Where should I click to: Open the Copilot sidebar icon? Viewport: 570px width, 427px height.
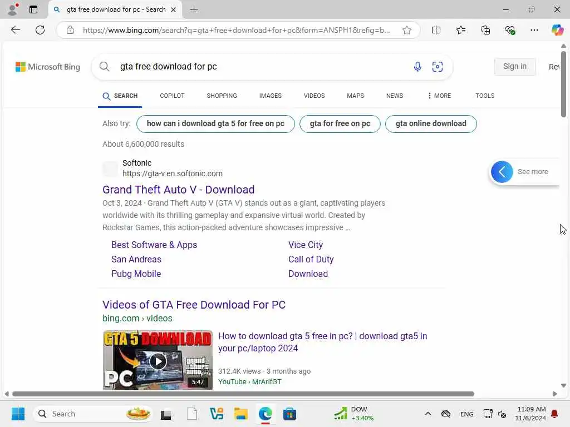tap(557, 30)
